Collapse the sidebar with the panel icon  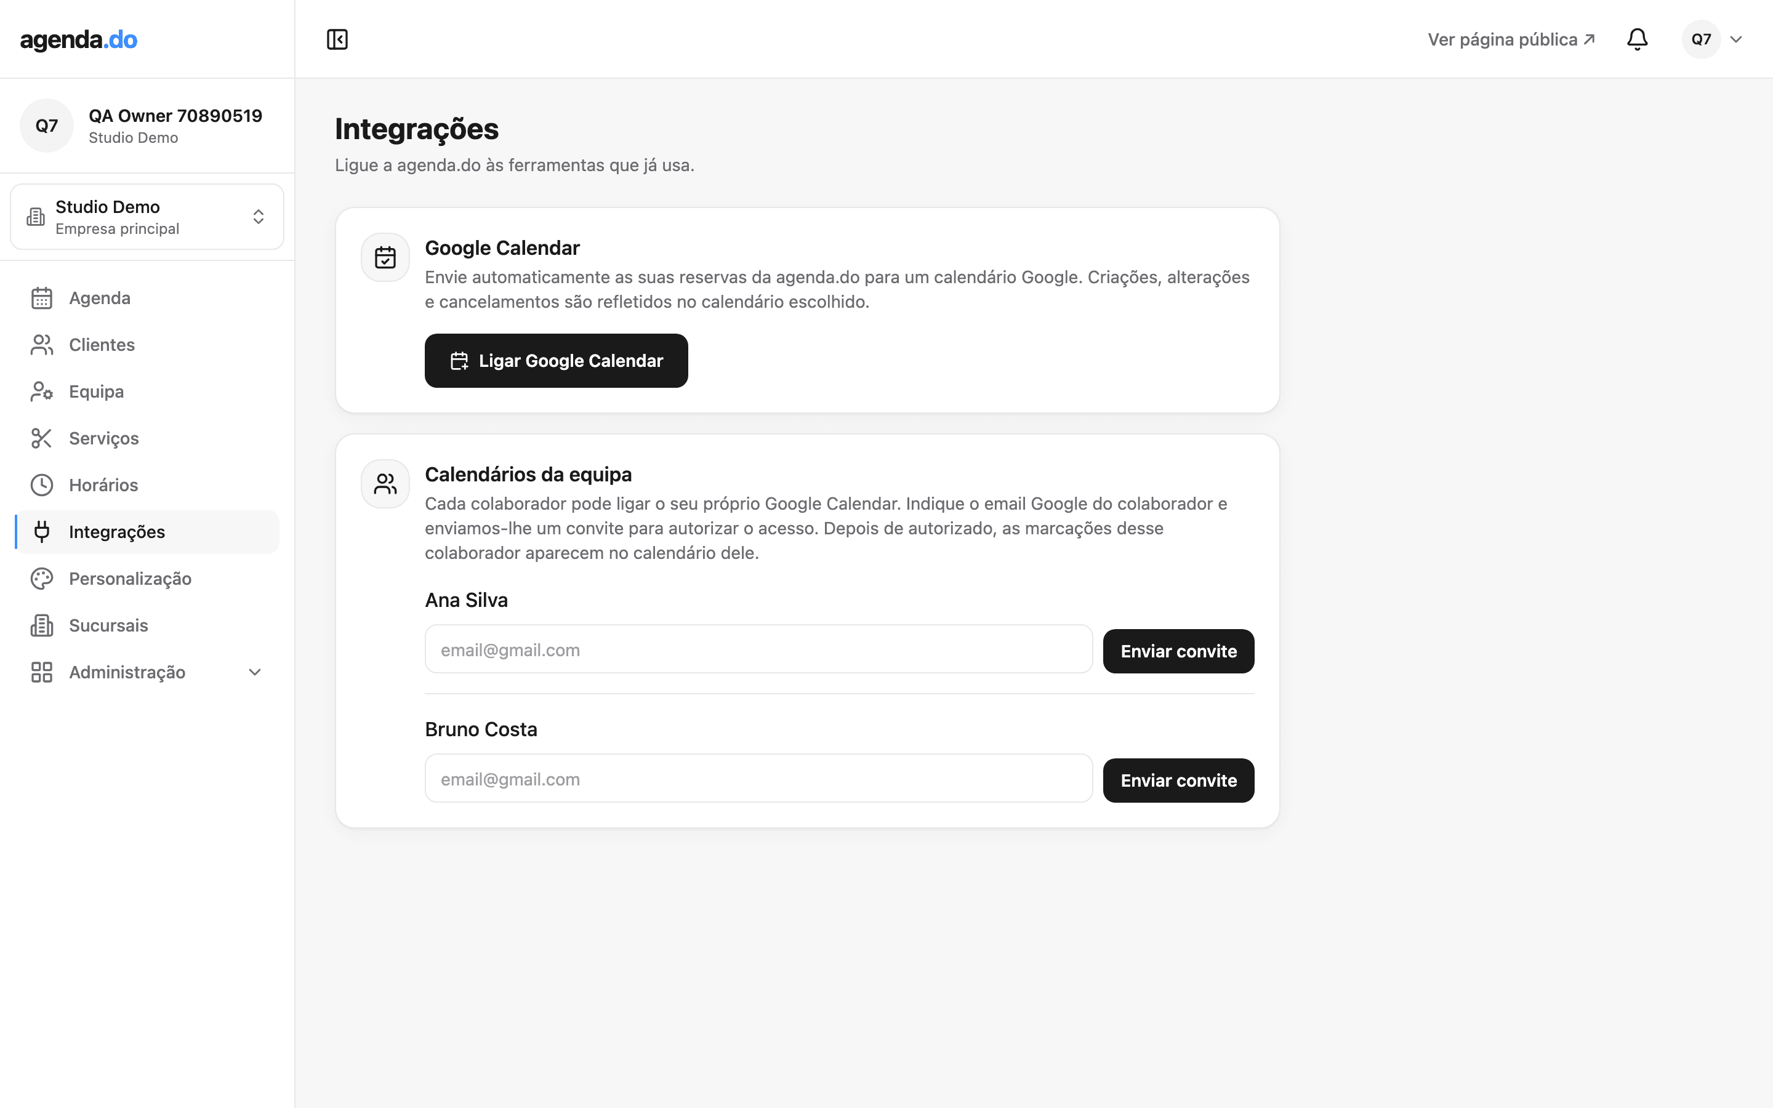[337, 39]
